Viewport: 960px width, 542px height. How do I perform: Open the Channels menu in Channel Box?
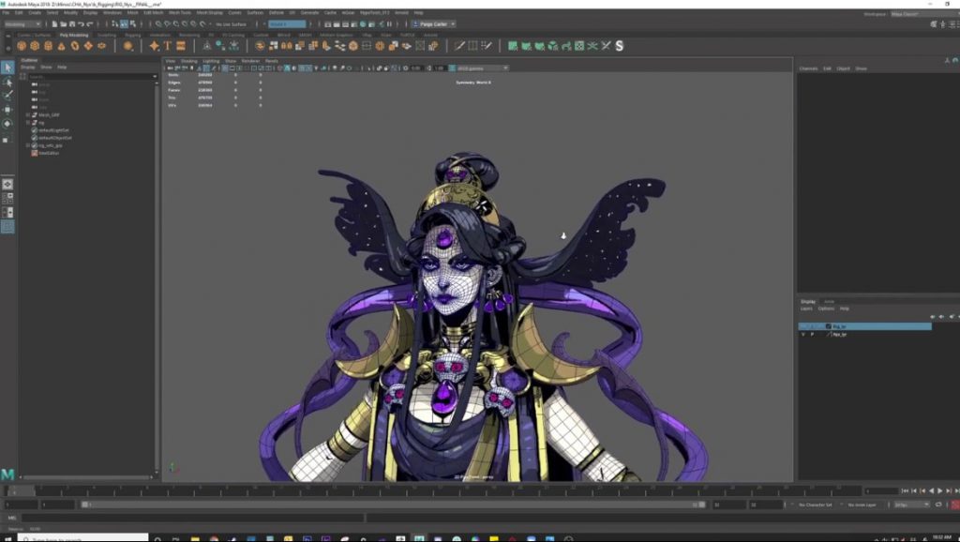[808, 68]
